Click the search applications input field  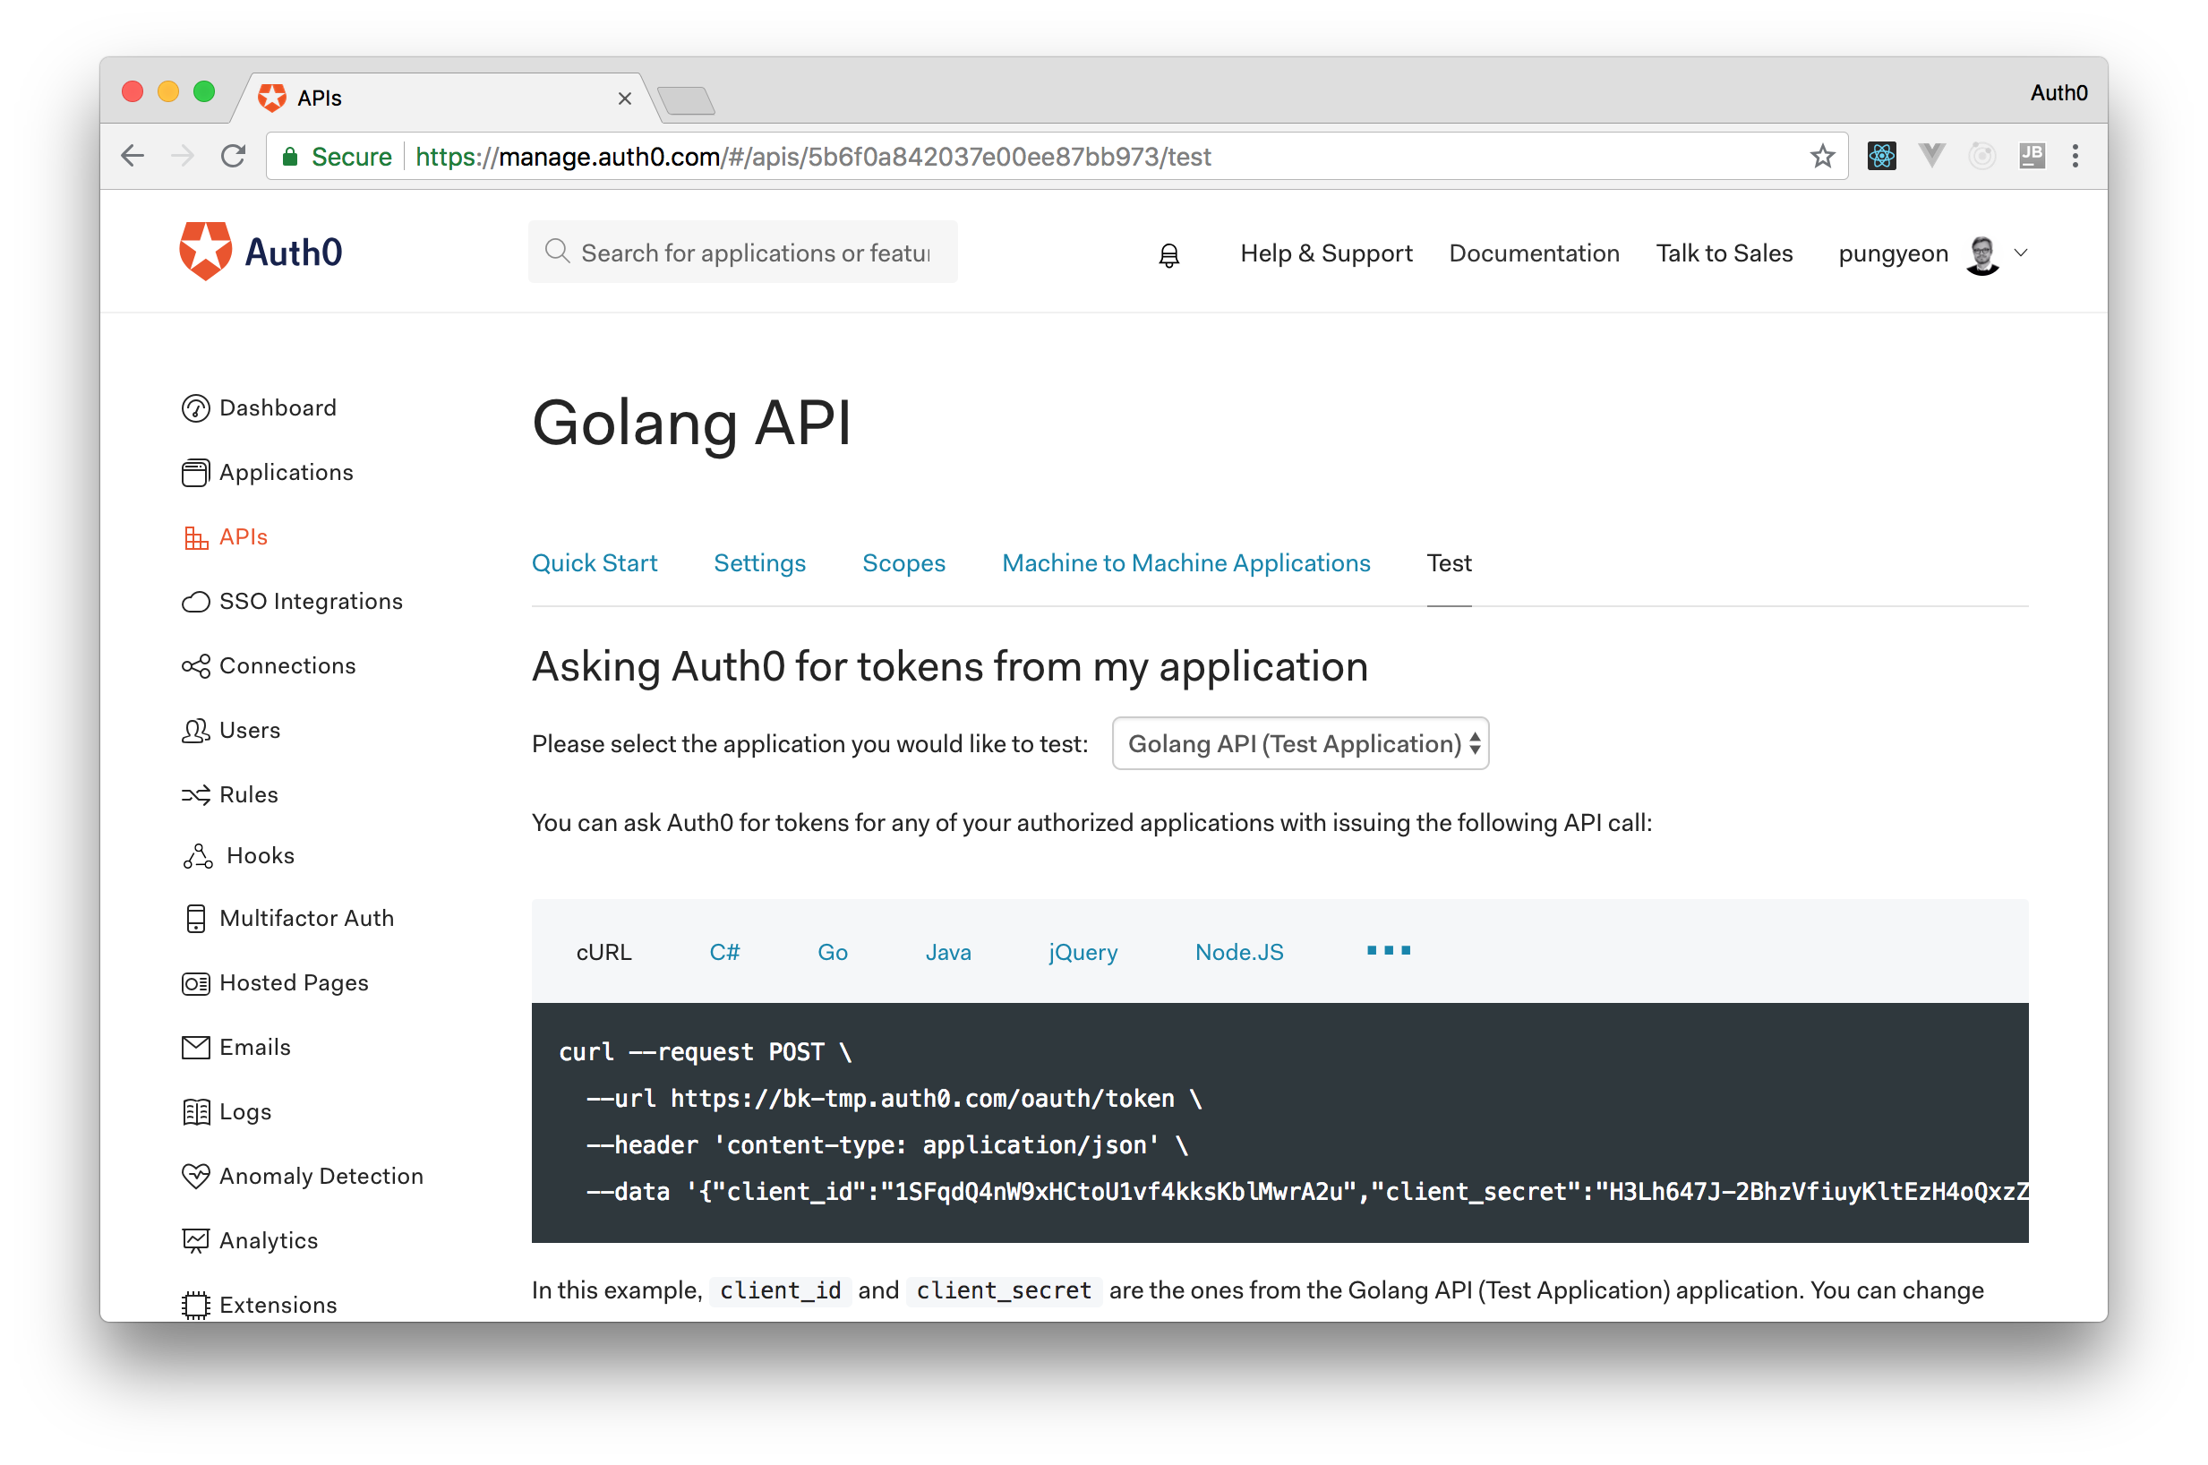[x=754, y=253]
